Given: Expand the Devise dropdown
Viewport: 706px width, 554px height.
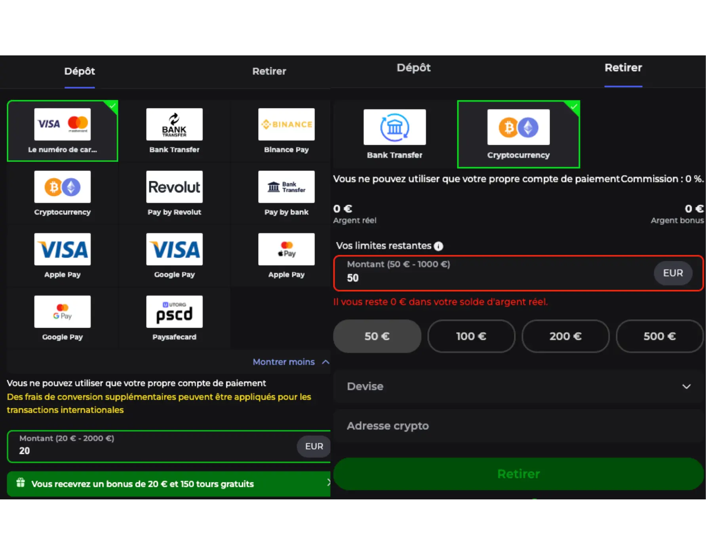Looking at the screenshot, I should [518, 386].
